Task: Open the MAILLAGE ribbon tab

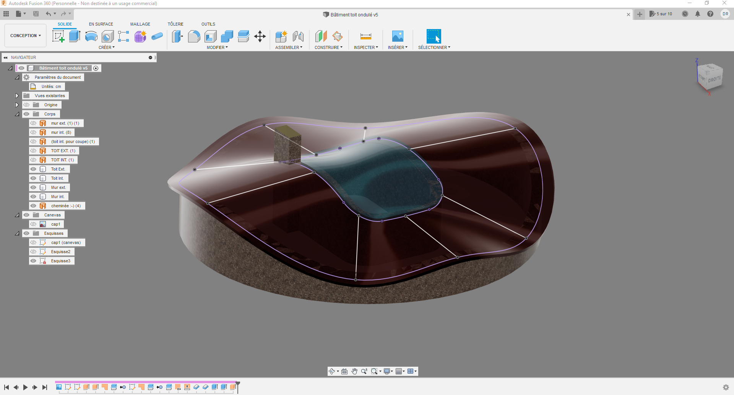Action: point(140,24)
